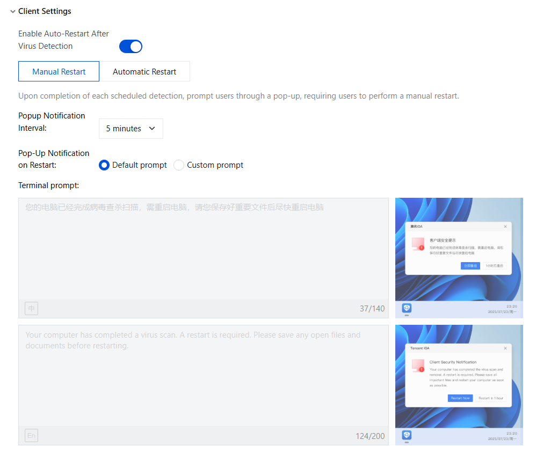Click the Chinese terminal prompt text area
Image resolution: width=536 pixels, height=462 pixels.
(x=204, y=249)
